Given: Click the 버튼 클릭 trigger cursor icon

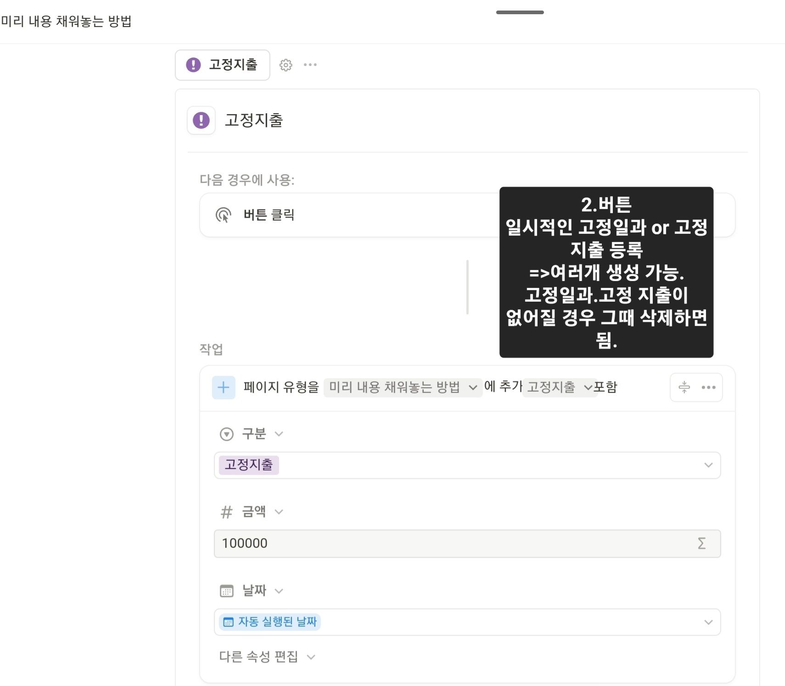Looking at the screenshot, I should pyautogui.click(x=223, y=215).
